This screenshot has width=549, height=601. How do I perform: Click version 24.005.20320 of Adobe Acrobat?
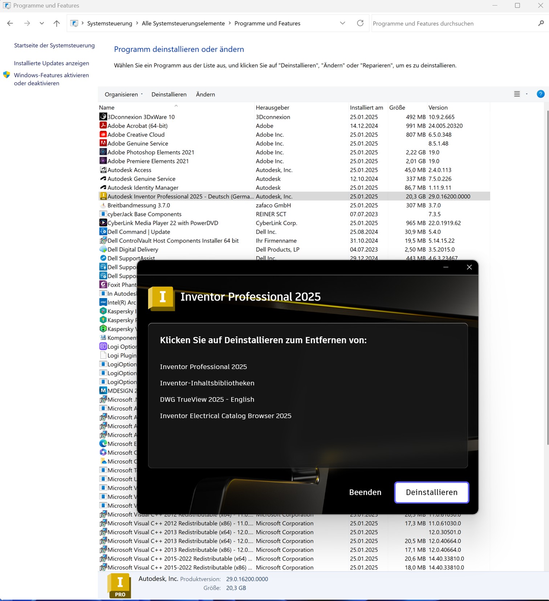[446, 126]
